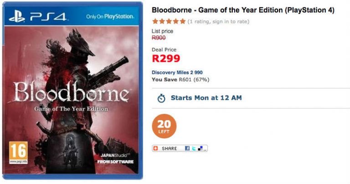Share the deal on Twitter

(x=193, y=148)
